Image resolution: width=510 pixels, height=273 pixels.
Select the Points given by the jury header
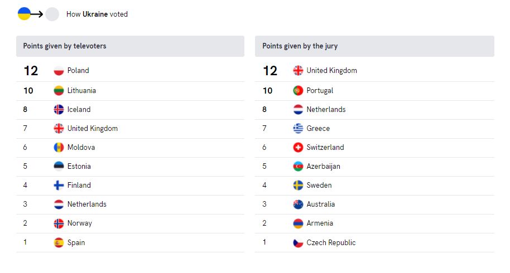coord(374,46)
